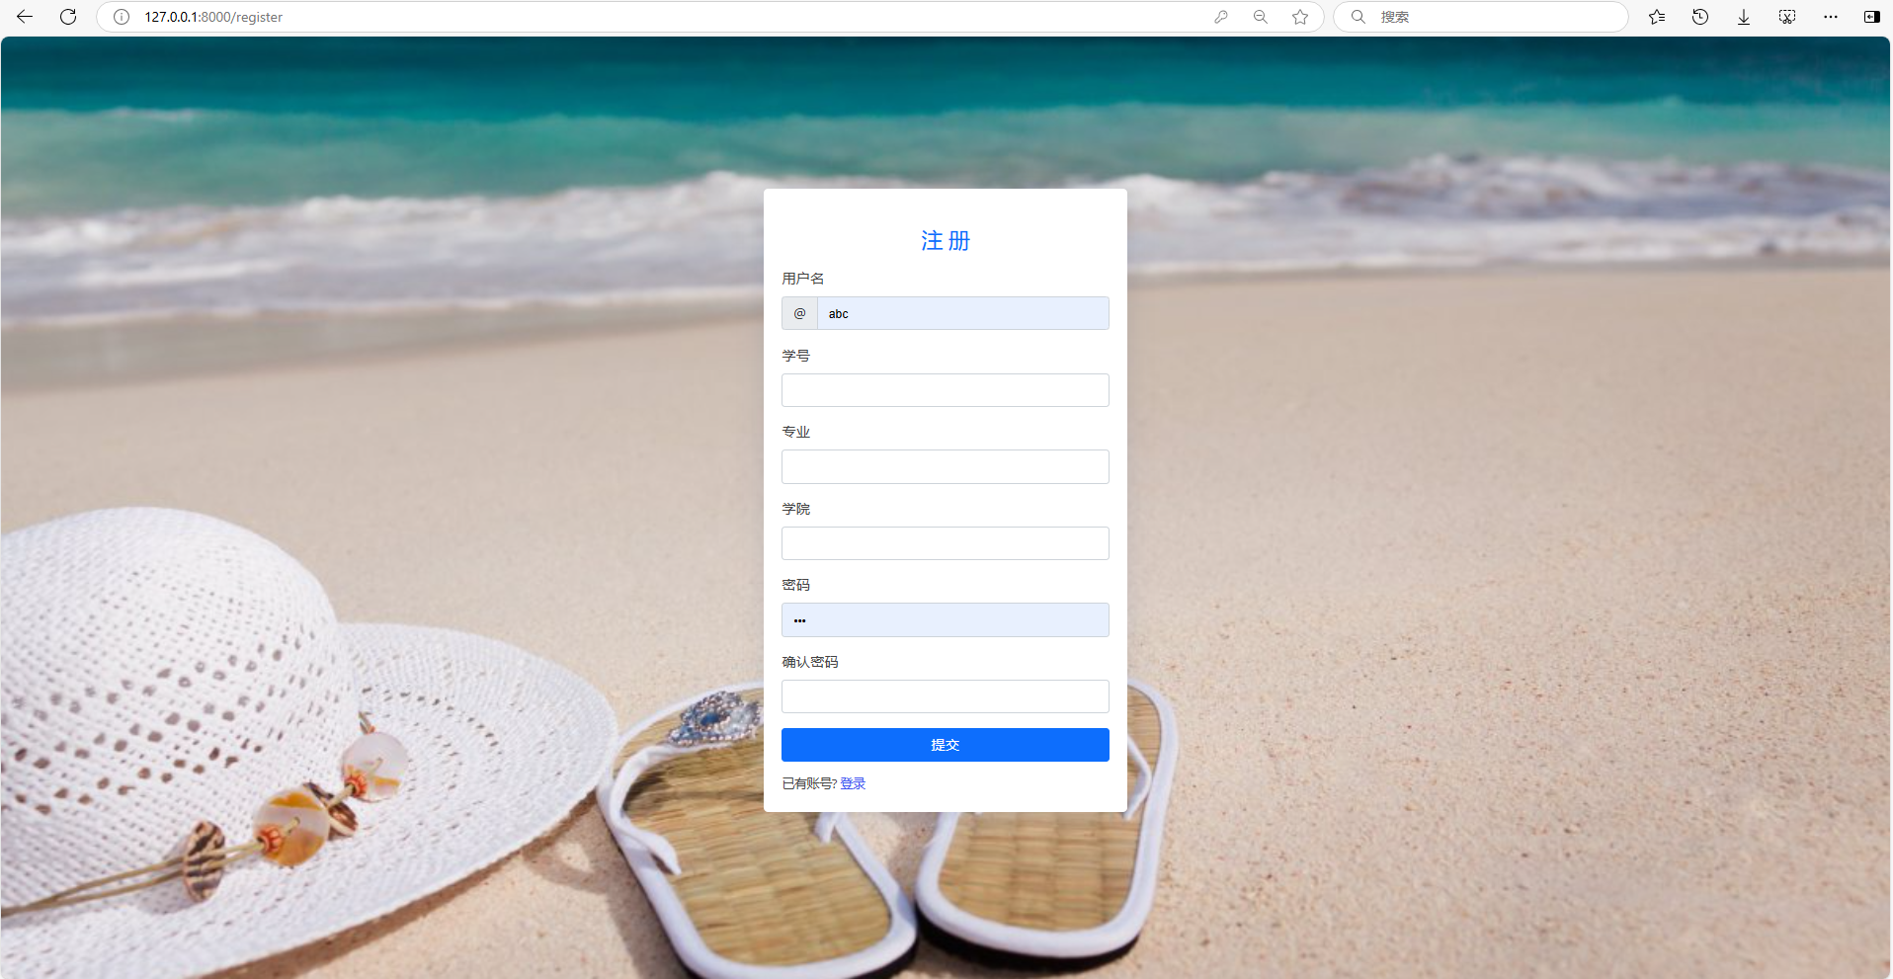Toggle the browser sidebar icon

click(x=1872, y=17)
